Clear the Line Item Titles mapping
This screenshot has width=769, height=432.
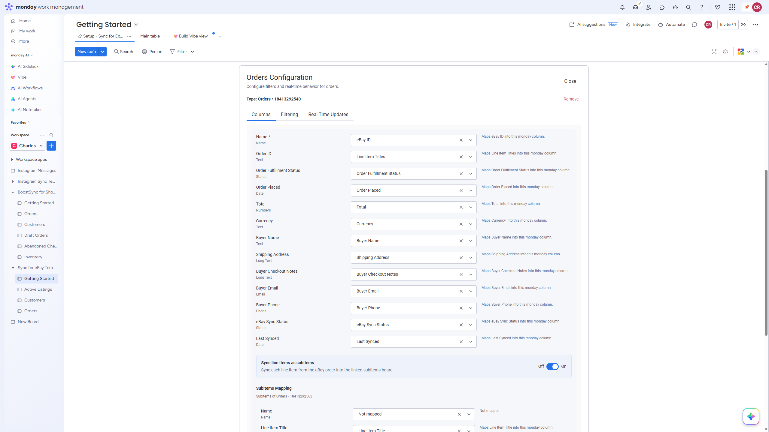point(461,157)
